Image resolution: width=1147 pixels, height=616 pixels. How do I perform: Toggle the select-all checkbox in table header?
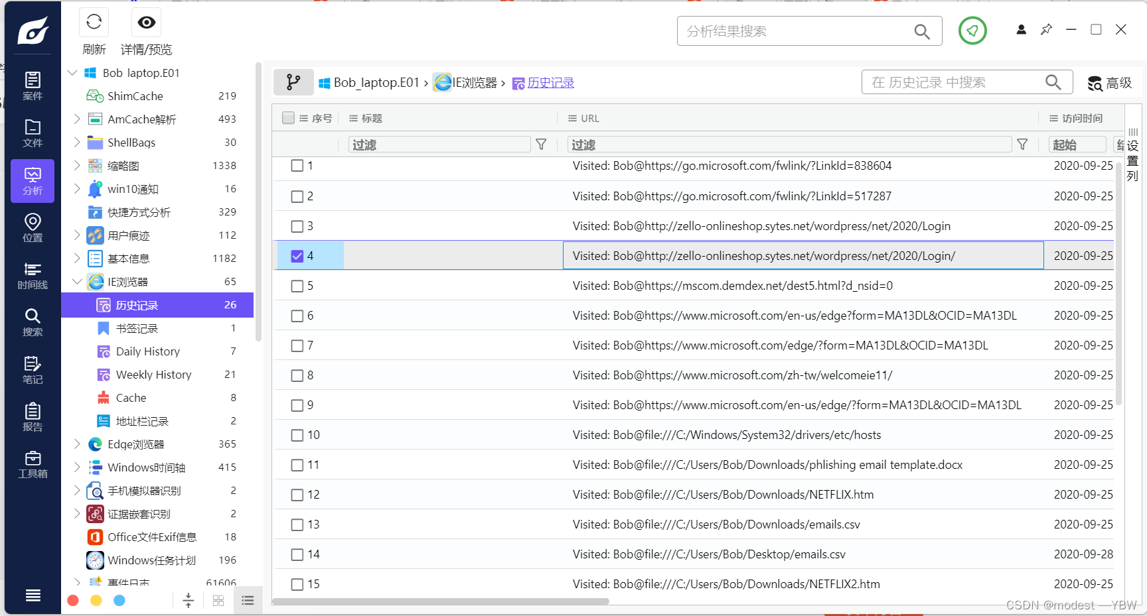pos(288,118)
